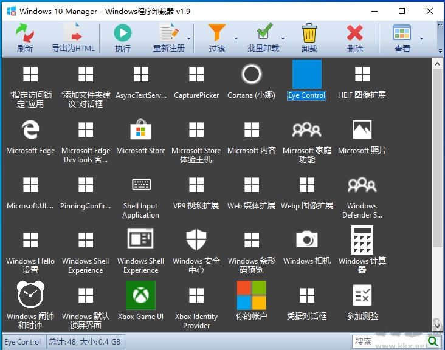Viewport: 445px width, 350px height.
Task: Select the 你的帐户 colorful tile icon
Action: (252, 295)
